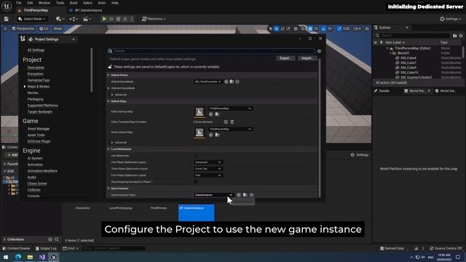Screen dimensions: 466x262
Task: Open Microsoft Edge from the taskbar
Action: [18, 257]
